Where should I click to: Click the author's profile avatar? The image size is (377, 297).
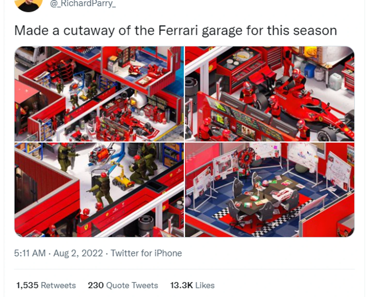[x=28, y=5]
